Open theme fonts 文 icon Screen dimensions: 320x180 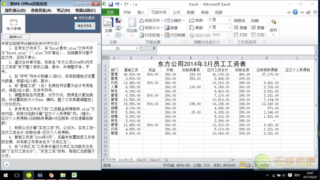[x=118, y=28]
